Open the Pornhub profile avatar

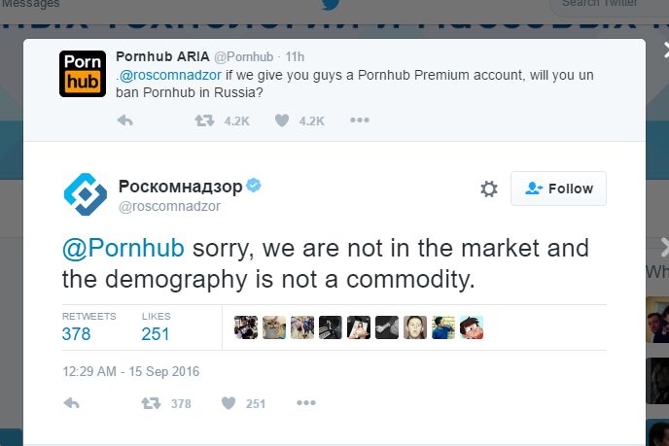pyautogui.click(x=83, y=73)
